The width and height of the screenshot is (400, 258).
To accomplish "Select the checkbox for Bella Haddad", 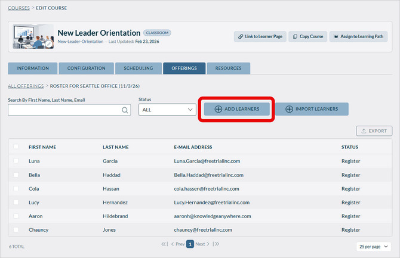I will (x=16, y=175).
